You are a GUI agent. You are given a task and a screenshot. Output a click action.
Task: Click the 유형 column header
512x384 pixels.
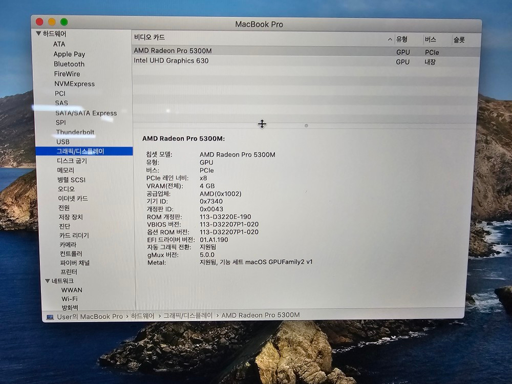402,39
